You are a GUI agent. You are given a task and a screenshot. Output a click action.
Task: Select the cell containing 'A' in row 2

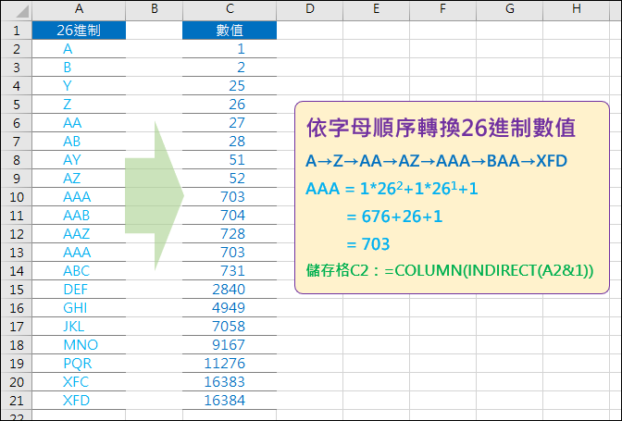click(79, 49)
